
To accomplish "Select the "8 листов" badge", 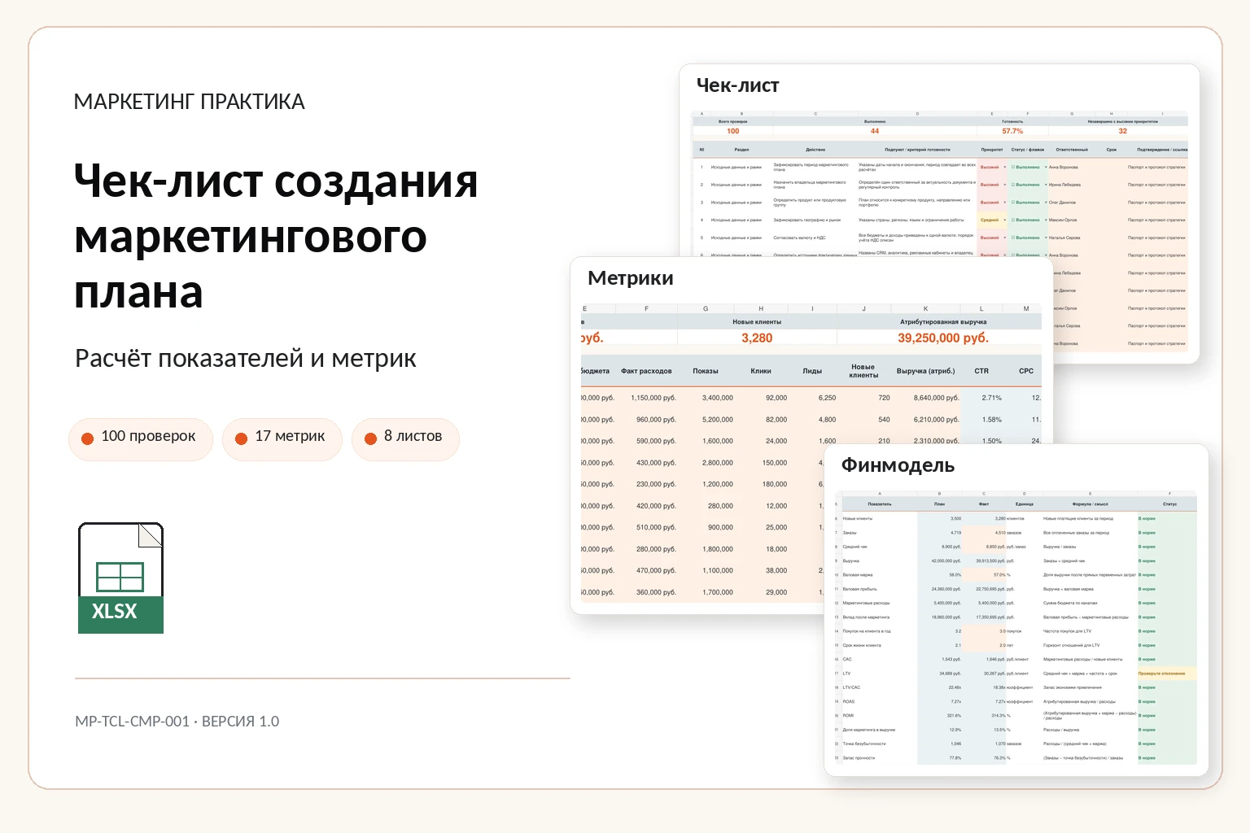I will pos(405,439).
